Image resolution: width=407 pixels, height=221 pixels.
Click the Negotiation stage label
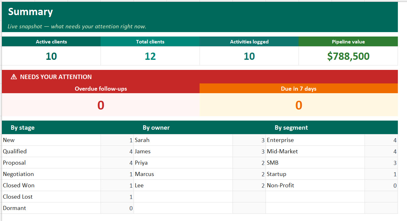[x=18, y=174]
